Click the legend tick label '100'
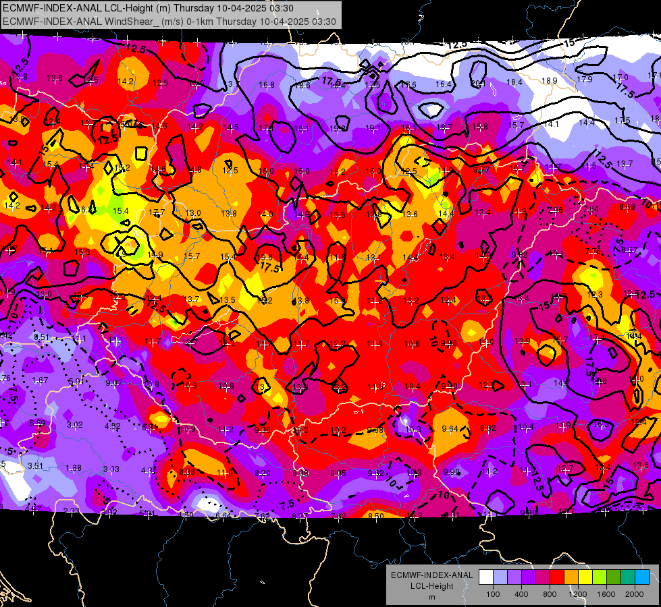Image resolution: width=661 pixels, height=607 pixels. point(493,594)
